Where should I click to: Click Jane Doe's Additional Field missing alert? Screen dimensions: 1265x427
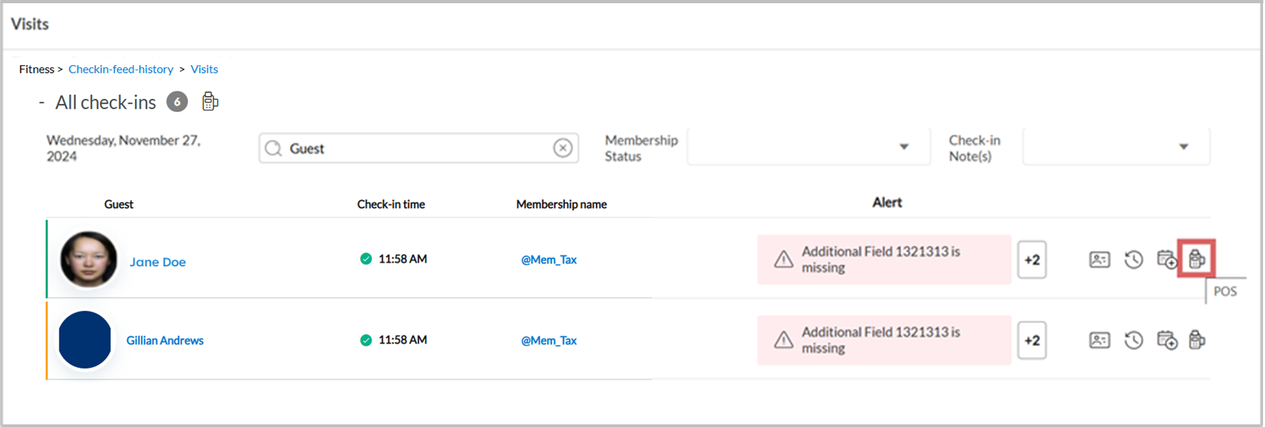tap(884, 260)
